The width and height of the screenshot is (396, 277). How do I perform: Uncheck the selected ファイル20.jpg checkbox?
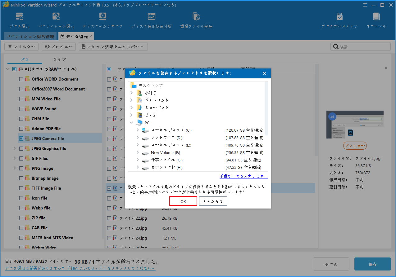(109, 188)
